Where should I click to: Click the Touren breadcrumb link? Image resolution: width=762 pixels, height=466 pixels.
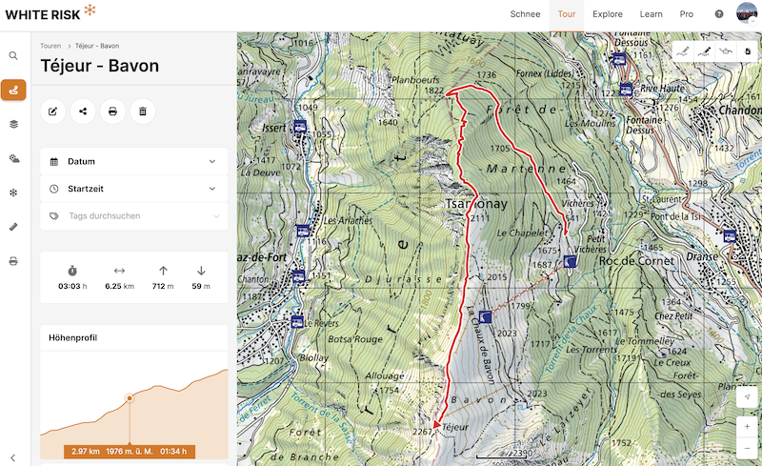coord(51,46)
